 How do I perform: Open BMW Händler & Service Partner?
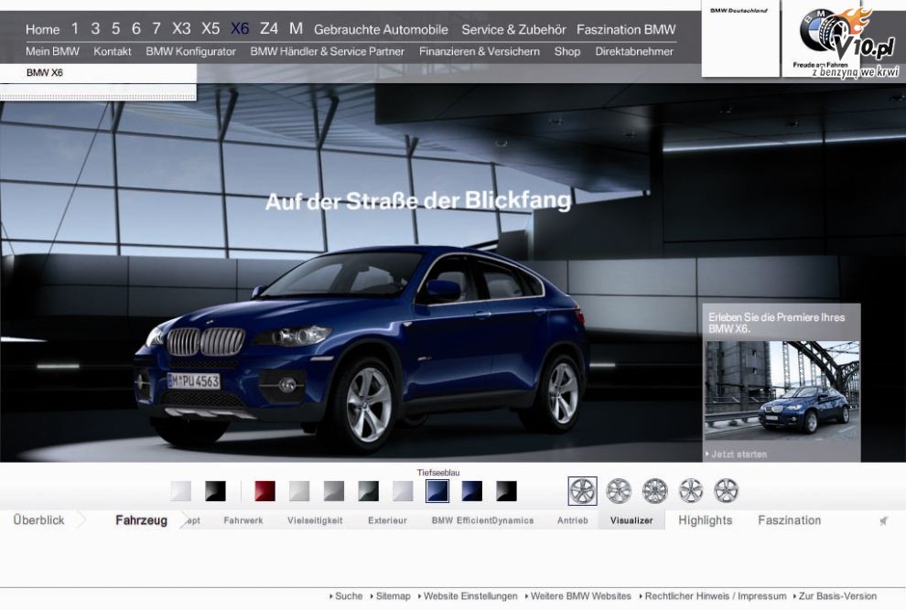pos(327,51)
